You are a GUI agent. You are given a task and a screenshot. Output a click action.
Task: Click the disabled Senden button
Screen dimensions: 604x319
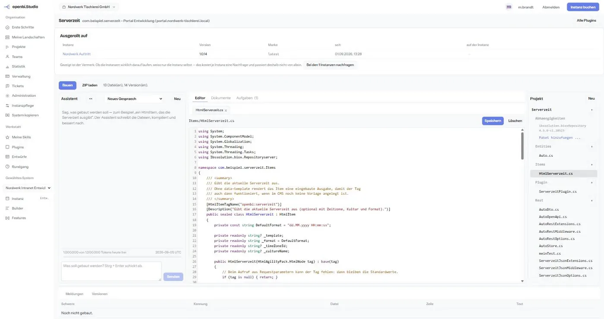pos(173,277)
